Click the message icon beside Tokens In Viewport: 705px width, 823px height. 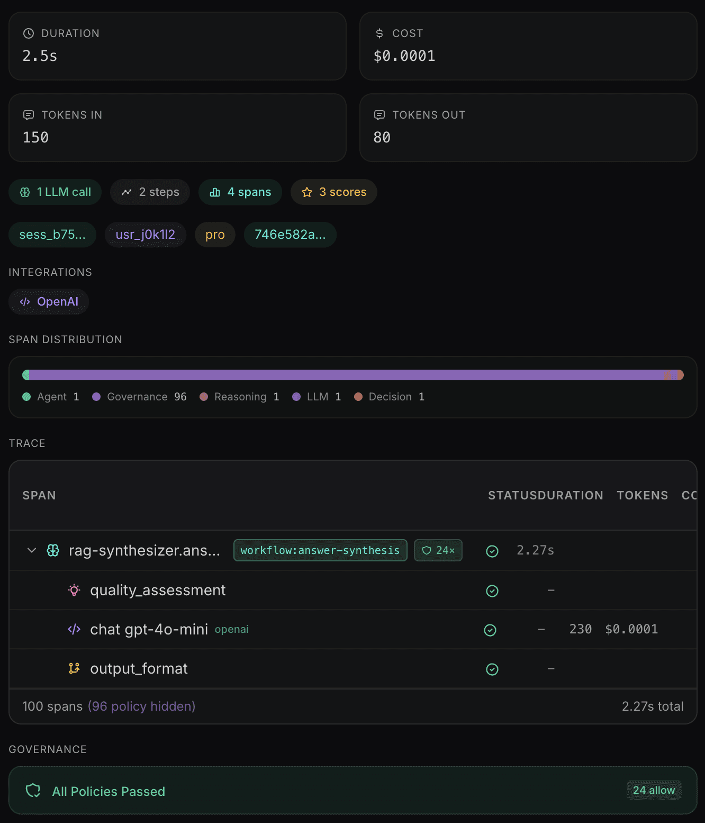29,115
